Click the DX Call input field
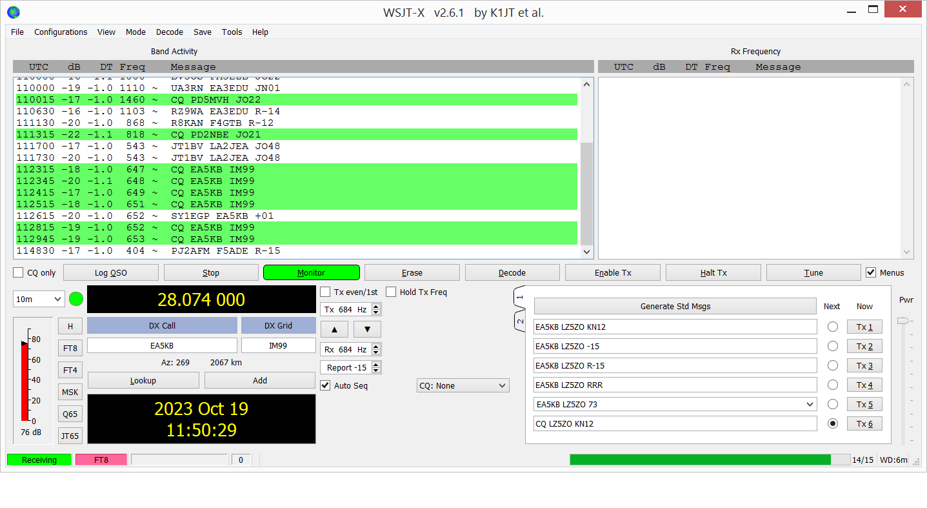The width and height of the screenshot is (927, 508). coord(162,346)
